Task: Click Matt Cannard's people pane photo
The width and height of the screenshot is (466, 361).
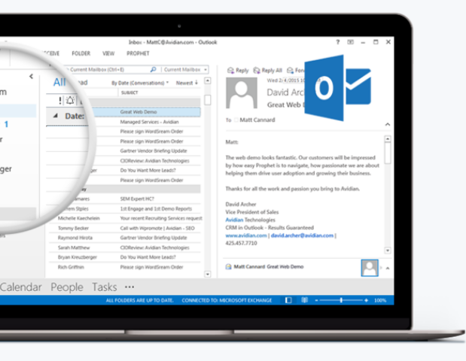Action: coord(370,268)
